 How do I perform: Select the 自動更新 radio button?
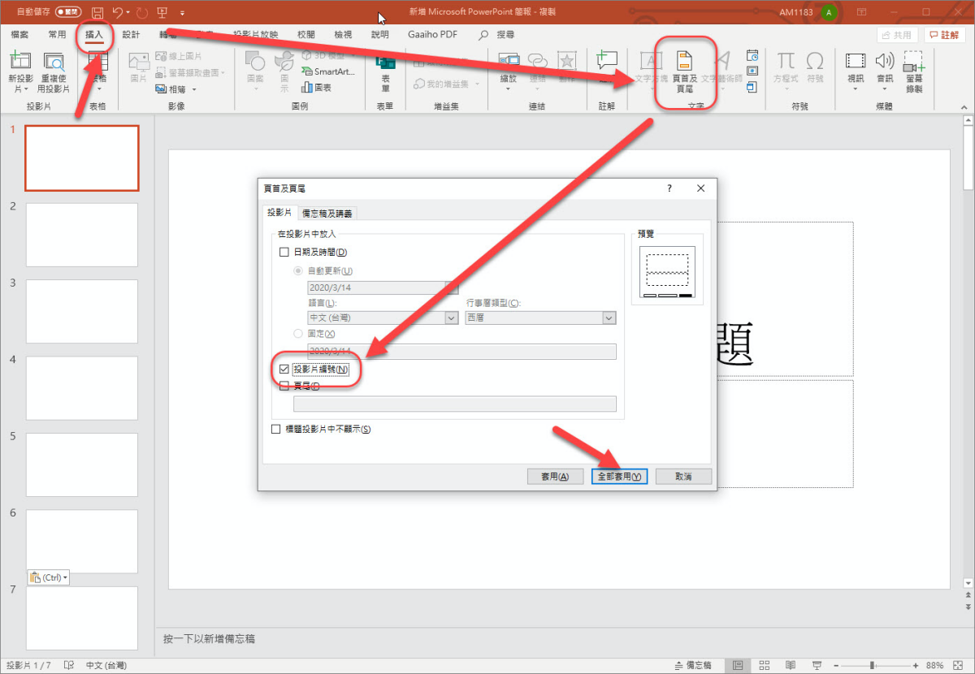(x=298, y=270)
